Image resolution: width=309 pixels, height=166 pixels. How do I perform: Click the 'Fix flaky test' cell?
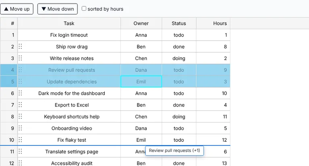[x=69, y=140]
